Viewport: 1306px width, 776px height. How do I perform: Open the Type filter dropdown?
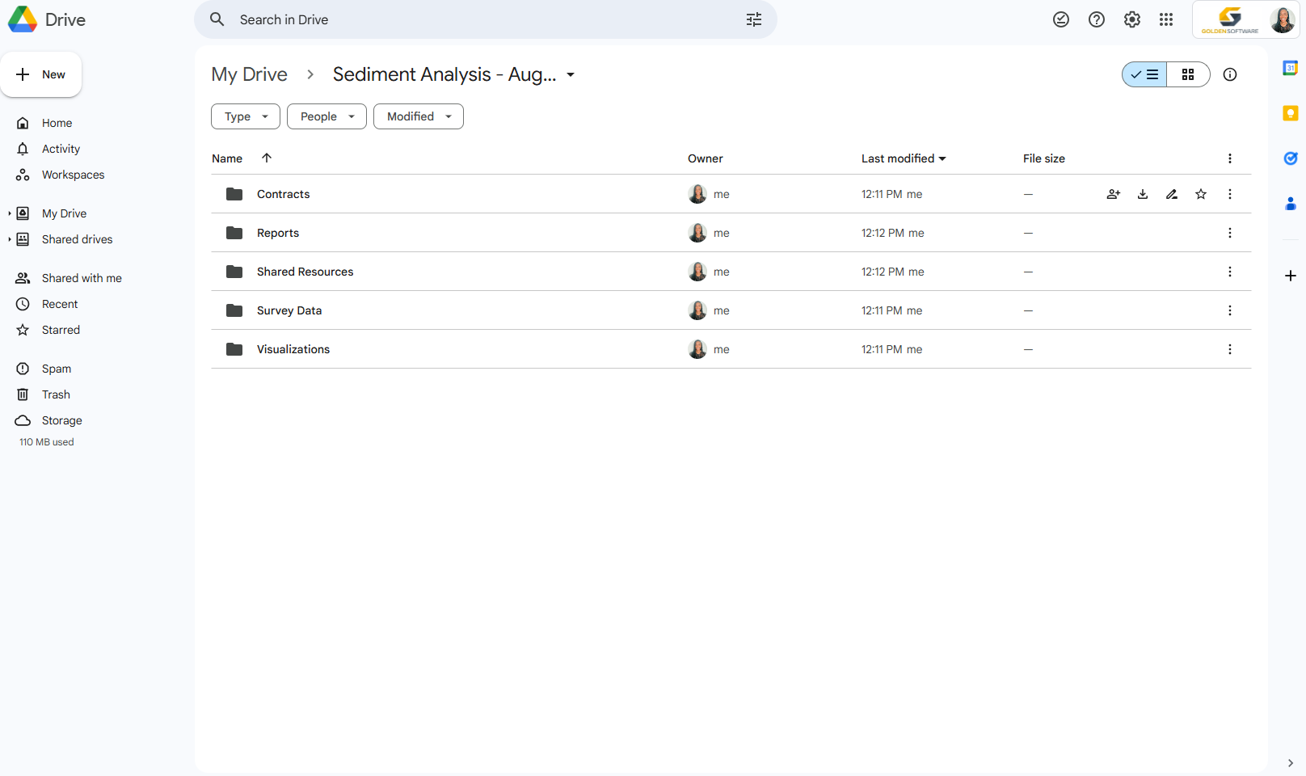[245, 116]
